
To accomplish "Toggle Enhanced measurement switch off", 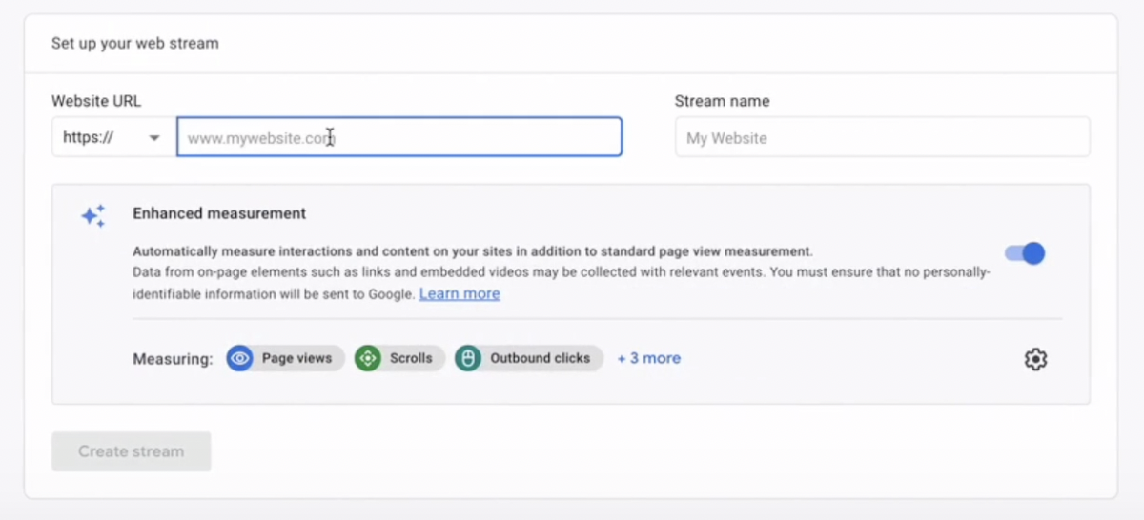I will [x=1025, y=253].
